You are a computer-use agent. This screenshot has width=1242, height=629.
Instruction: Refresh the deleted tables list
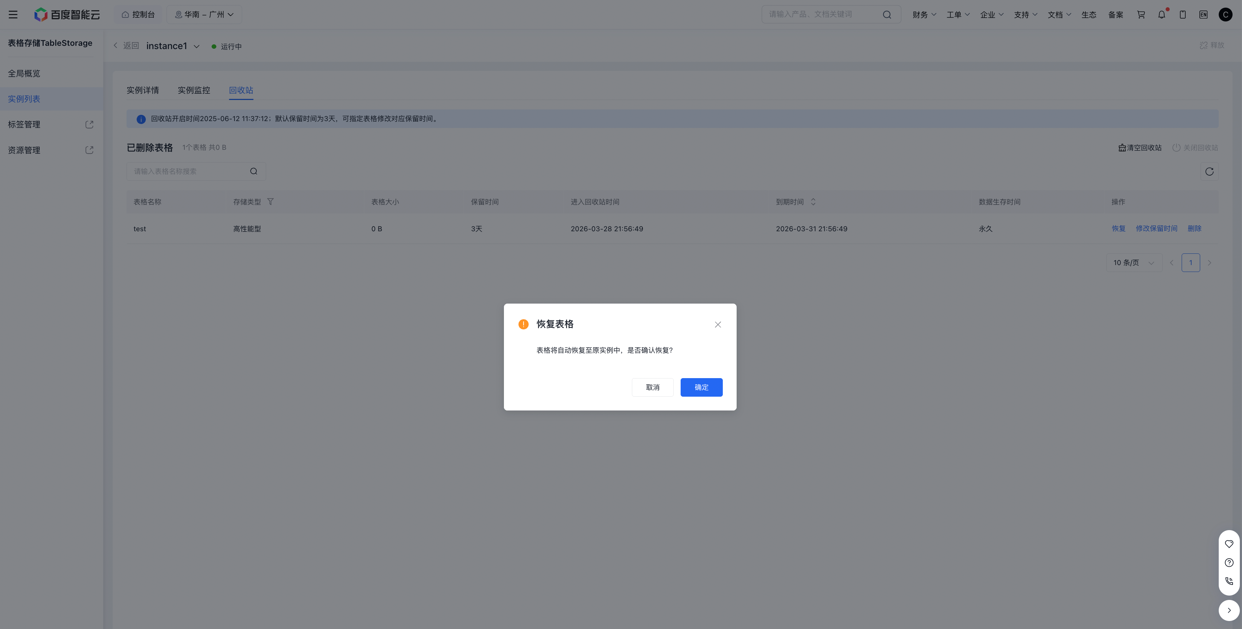(1209, 172)
